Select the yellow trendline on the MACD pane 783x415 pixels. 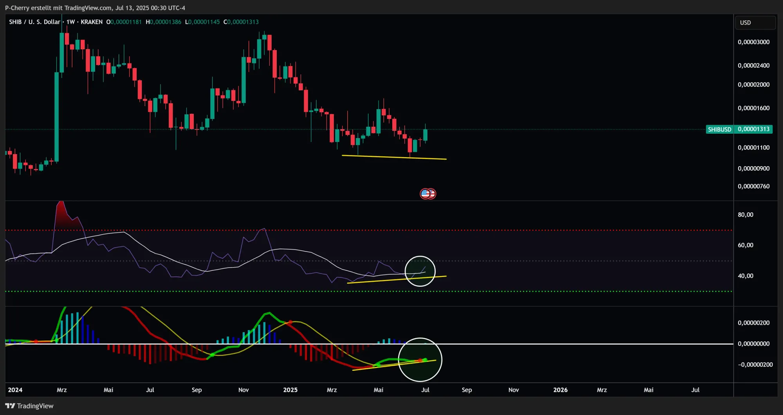click(394, 365)
